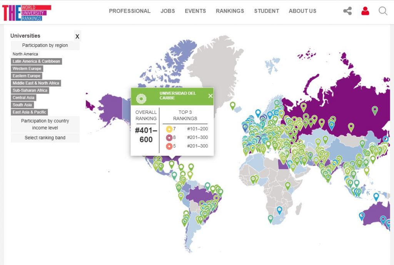Open search with the magnifier icon
Image resolution: width=394 pixels, height=265 pixels.
[x=383, y=11]
